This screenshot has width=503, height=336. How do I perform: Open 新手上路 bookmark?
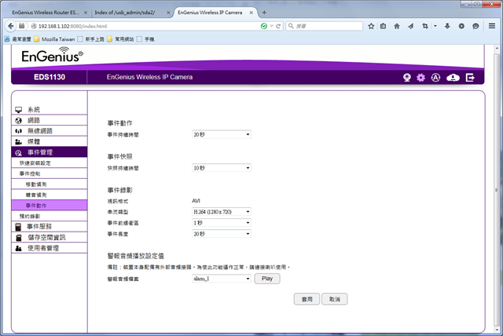(91, 39)
